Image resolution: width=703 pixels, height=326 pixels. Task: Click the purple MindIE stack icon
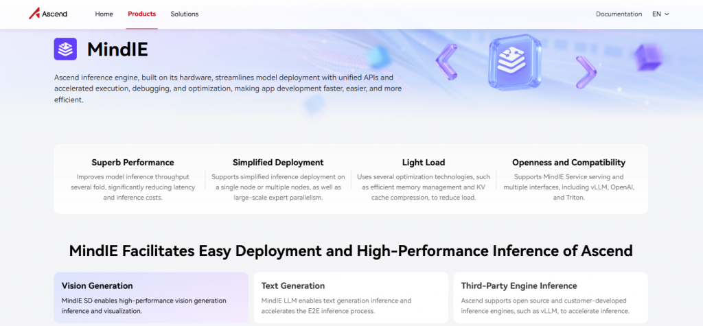tap(65, 49)
